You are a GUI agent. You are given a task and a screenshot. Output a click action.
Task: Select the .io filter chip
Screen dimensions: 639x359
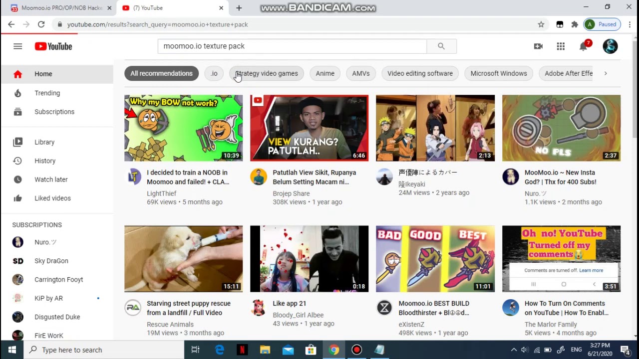click(x=214, y=73)
